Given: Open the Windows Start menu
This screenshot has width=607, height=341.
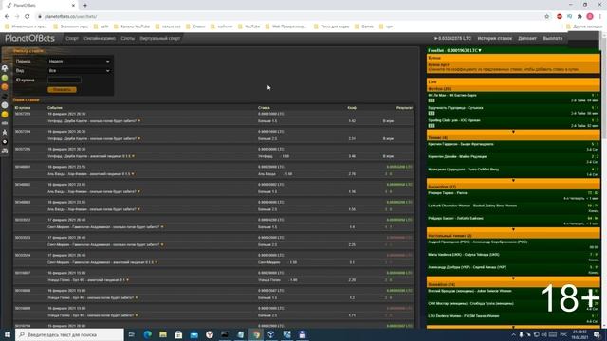Looking at the screenshot, I should tap(8, 334).
